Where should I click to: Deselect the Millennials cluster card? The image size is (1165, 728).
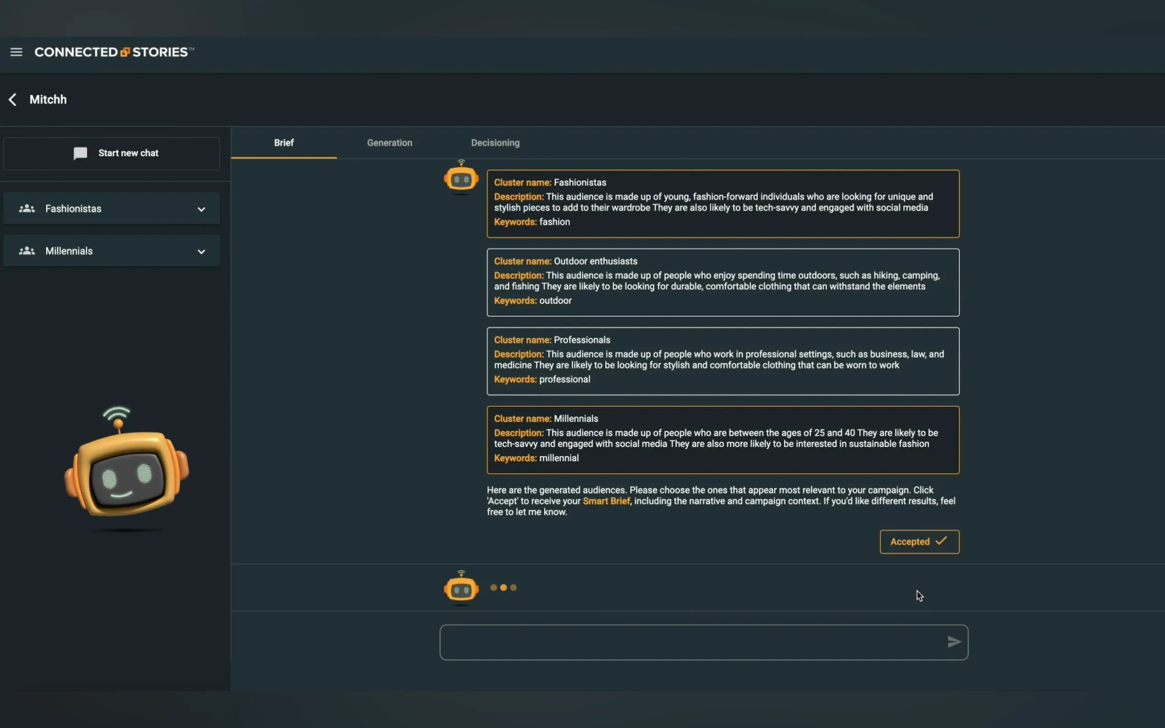point(722,440)
